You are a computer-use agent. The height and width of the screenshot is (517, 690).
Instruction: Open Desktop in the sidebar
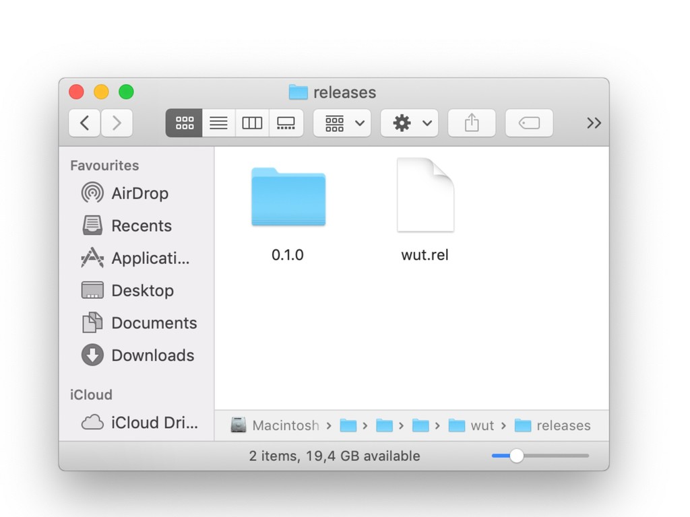click(127, 291)
